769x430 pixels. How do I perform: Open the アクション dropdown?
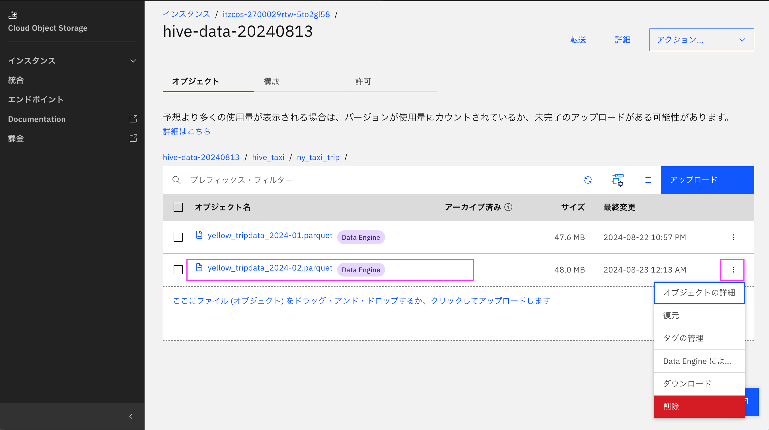(x=701, y=40)
